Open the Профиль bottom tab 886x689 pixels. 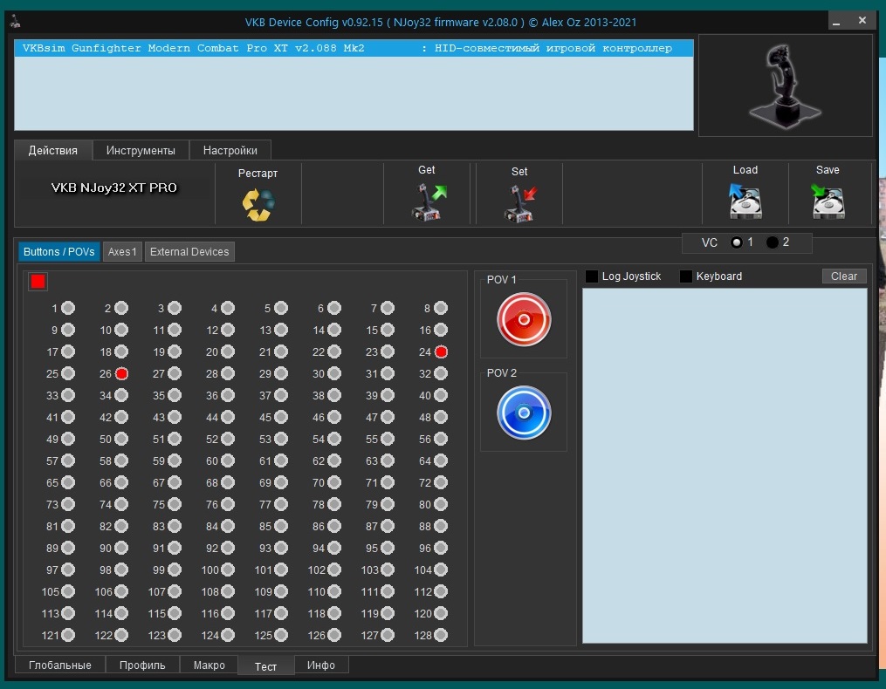click(142, 665)
